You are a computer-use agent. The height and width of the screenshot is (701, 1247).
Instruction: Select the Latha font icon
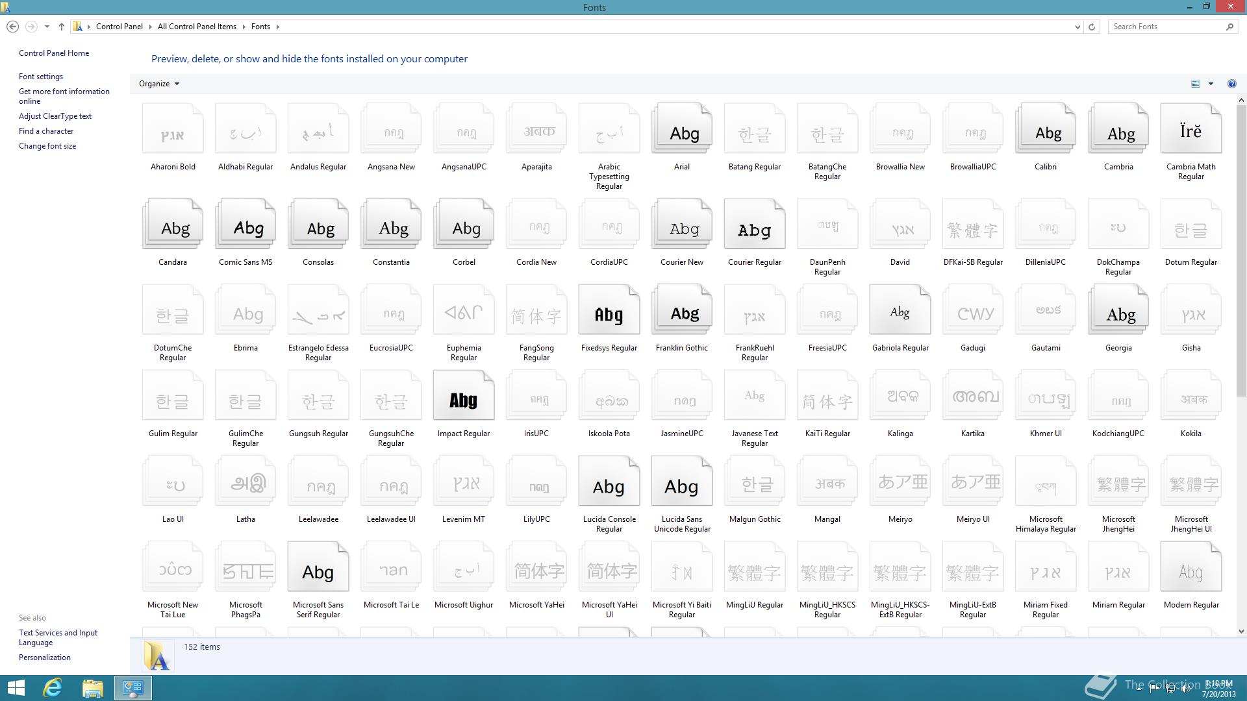tap(246, 481)
